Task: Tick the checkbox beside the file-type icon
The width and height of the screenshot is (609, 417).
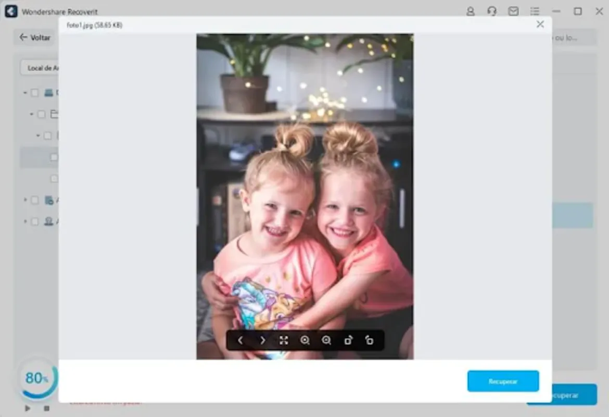Action: point(34,200)
